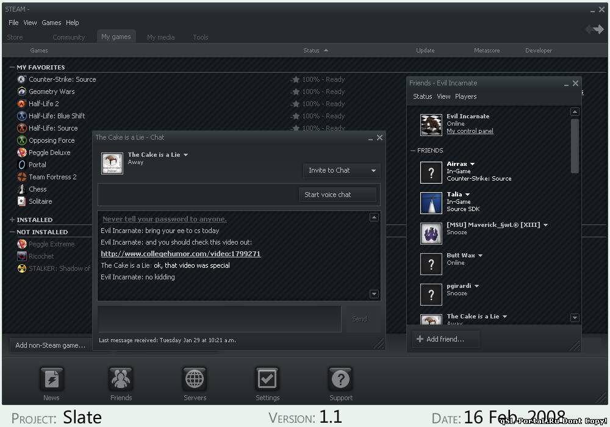
Task: Click the forward arrow in Steam title area
Action: 599,29
